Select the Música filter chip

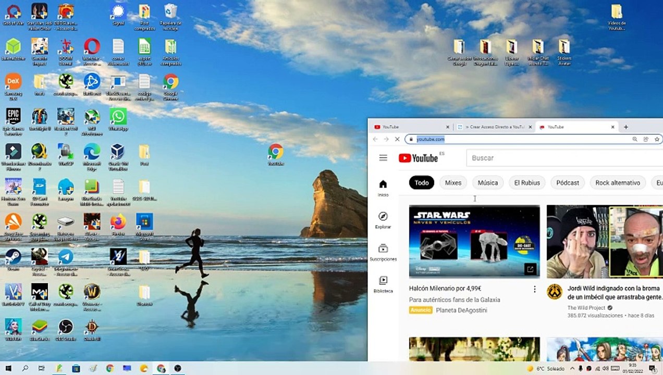[488, 183]
